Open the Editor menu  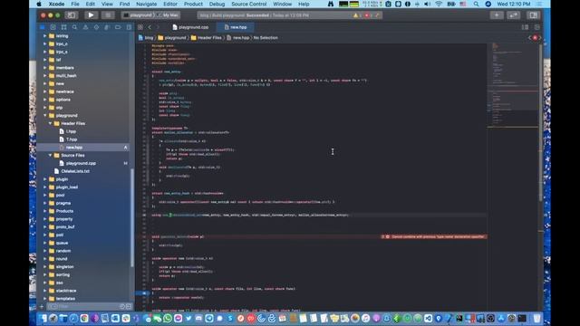(170, 4)
